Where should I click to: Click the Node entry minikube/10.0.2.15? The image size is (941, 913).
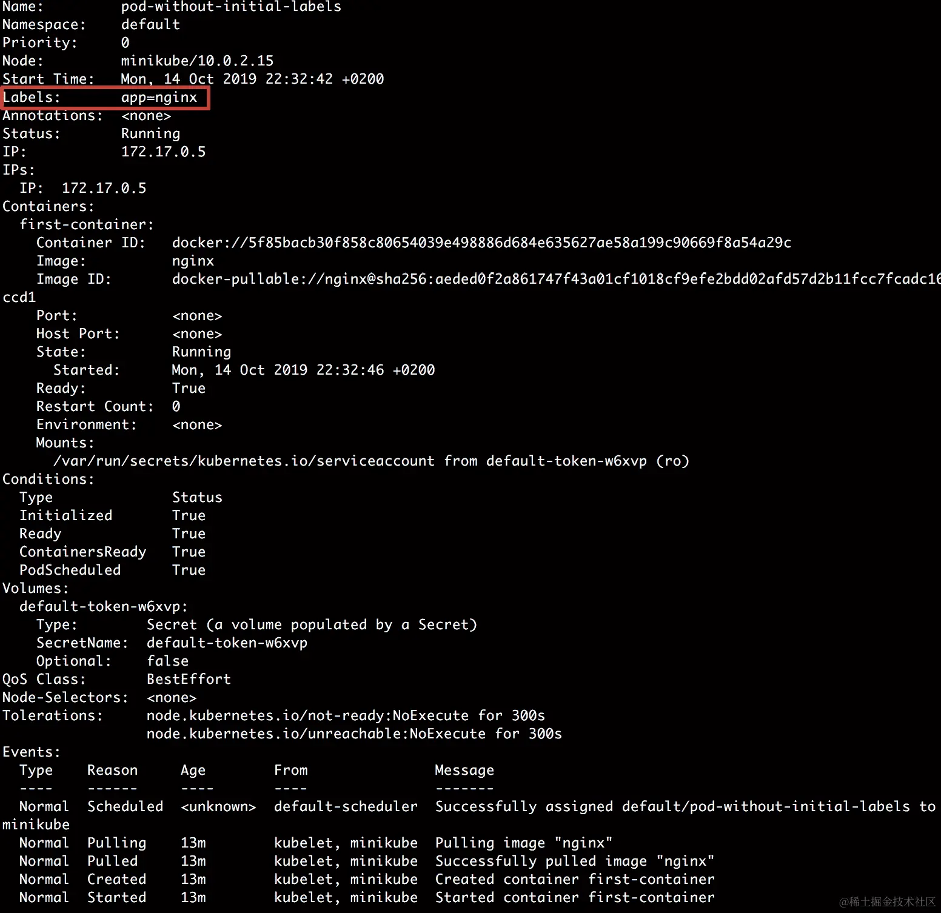coord(196,61)
